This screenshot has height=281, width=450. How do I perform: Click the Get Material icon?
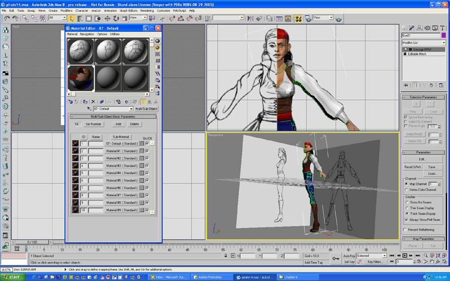[70, 102]
